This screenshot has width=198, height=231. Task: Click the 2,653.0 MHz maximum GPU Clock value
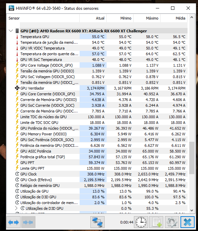148,174
